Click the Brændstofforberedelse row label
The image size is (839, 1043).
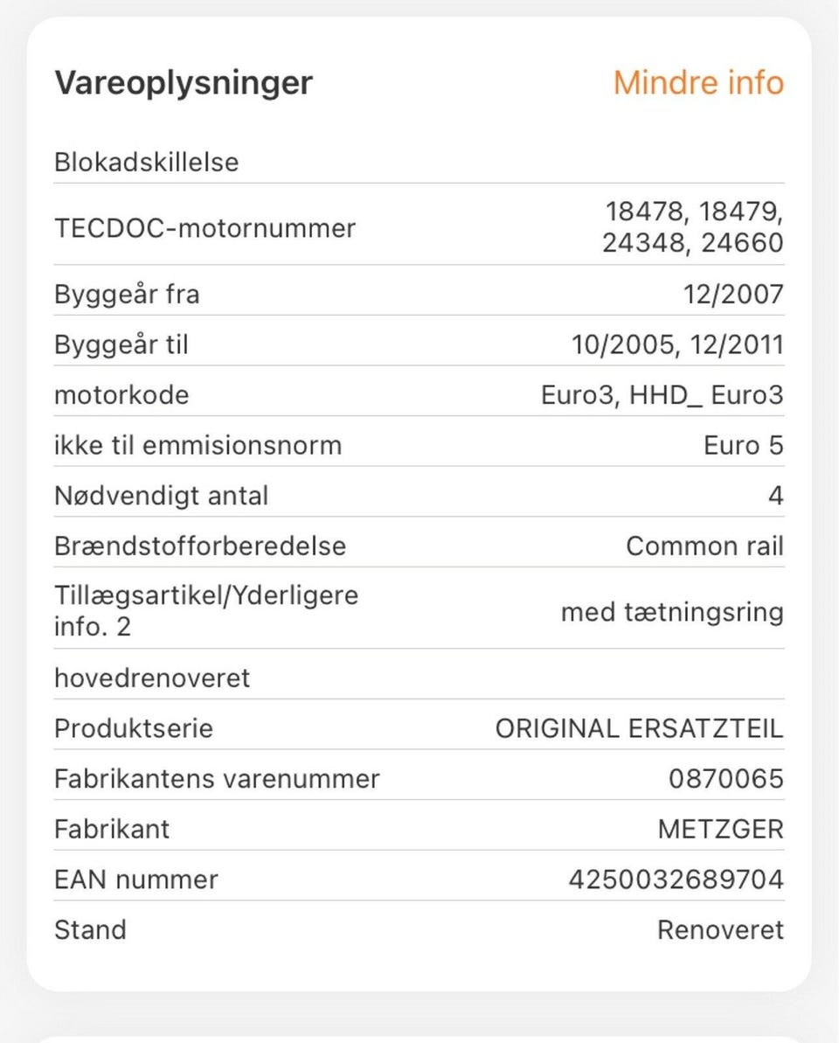tap(200, 546)
